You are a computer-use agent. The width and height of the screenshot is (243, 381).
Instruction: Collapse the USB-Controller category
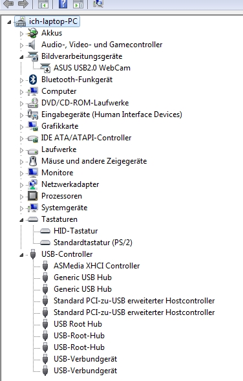tap(21, 255)
